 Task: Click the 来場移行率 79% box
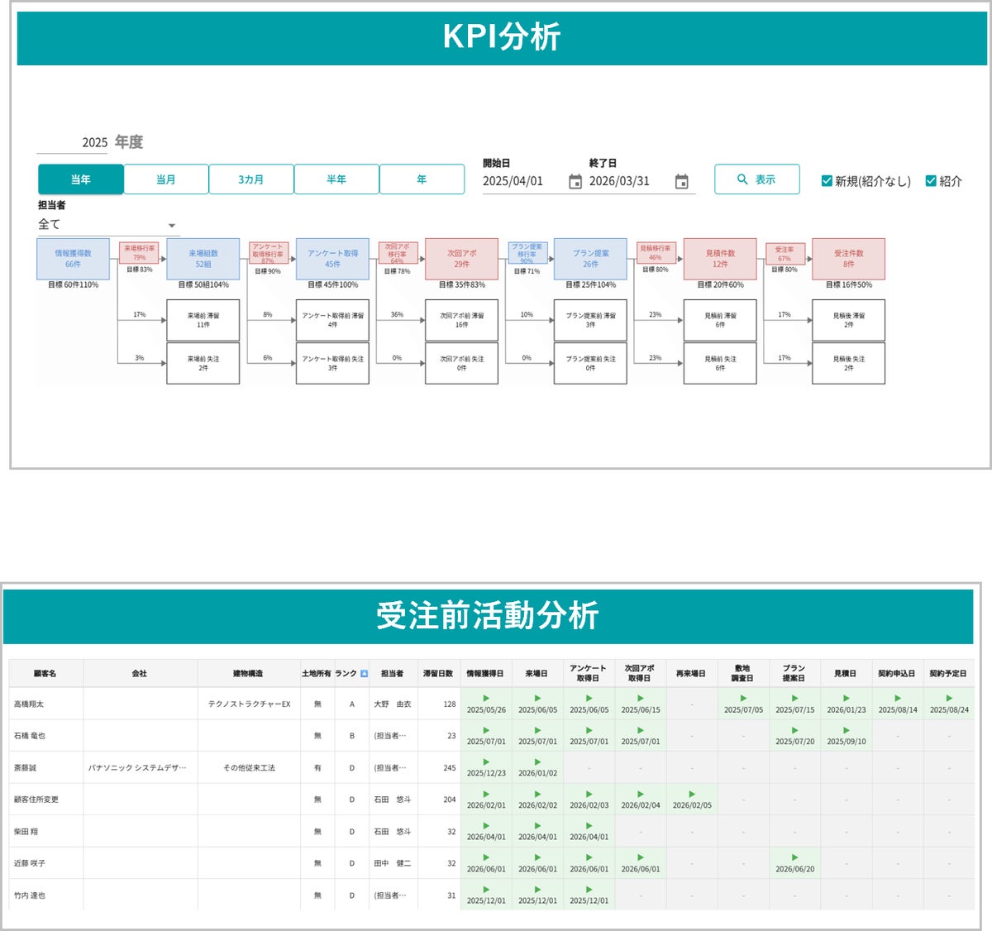coord(139,253)
